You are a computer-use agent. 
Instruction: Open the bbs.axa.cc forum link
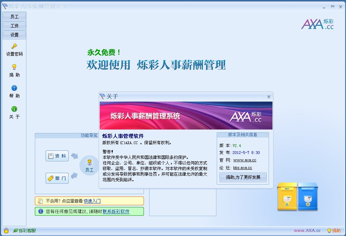243,167
